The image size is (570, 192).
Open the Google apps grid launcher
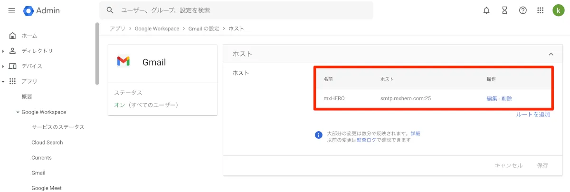tap(540, 10)
